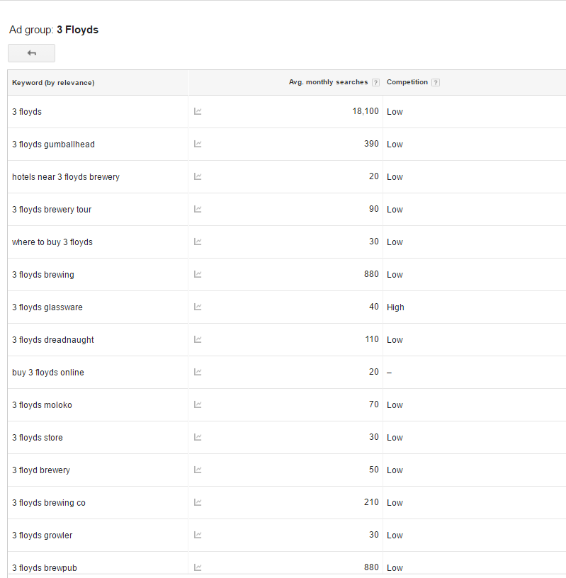Show trend chart for '3 floyds brewpub'
Image resolution: width=566 pixels, height=578 pixels.
point(198,567)
